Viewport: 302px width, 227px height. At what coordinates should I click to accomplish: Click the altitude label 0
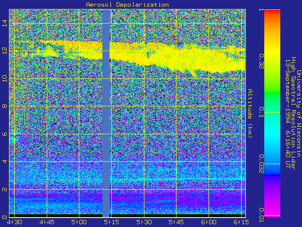4,217
